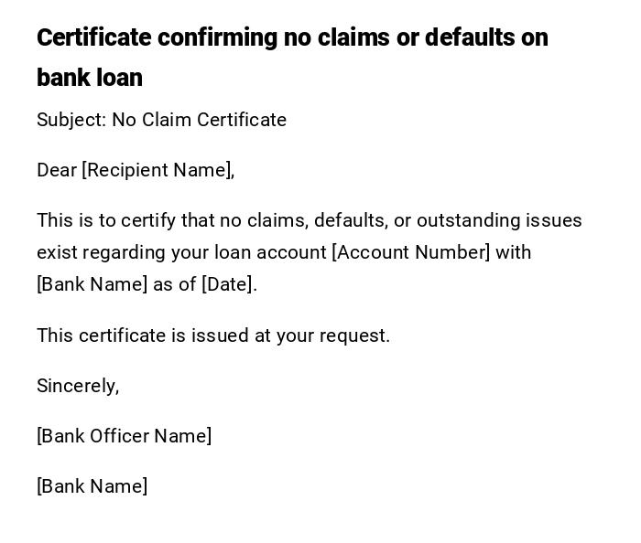The height and width of the screenshot is (543, 641).
Task: Select the [Recipient Name] placeholder
Action: (x=158, y=170)
